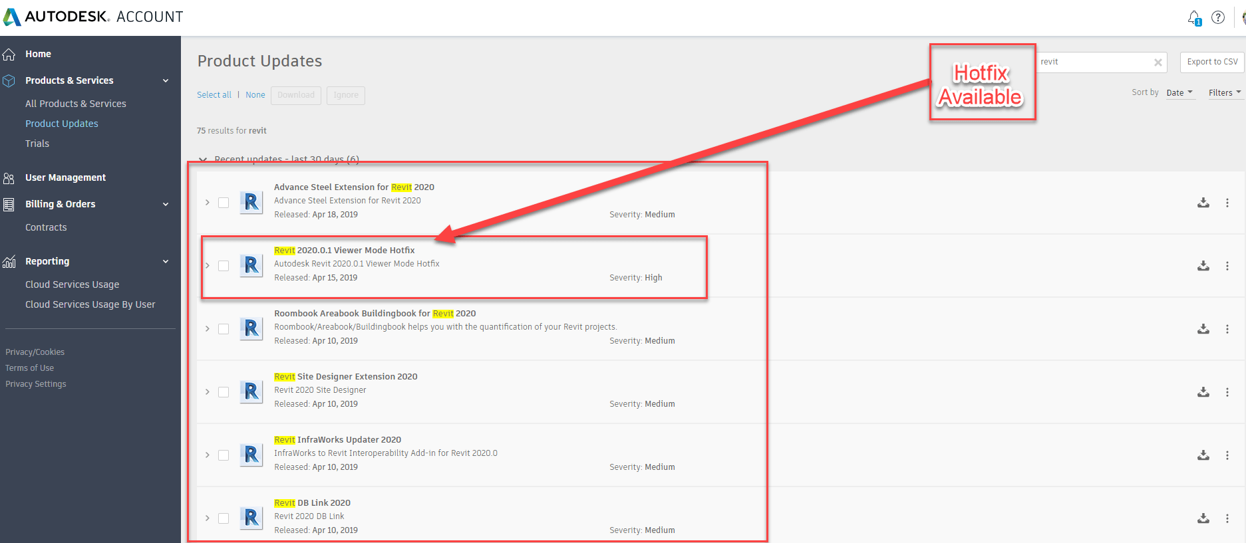The image size is (1246, 543).
Task: Open the notifications bell
Action: point(1194,18)
